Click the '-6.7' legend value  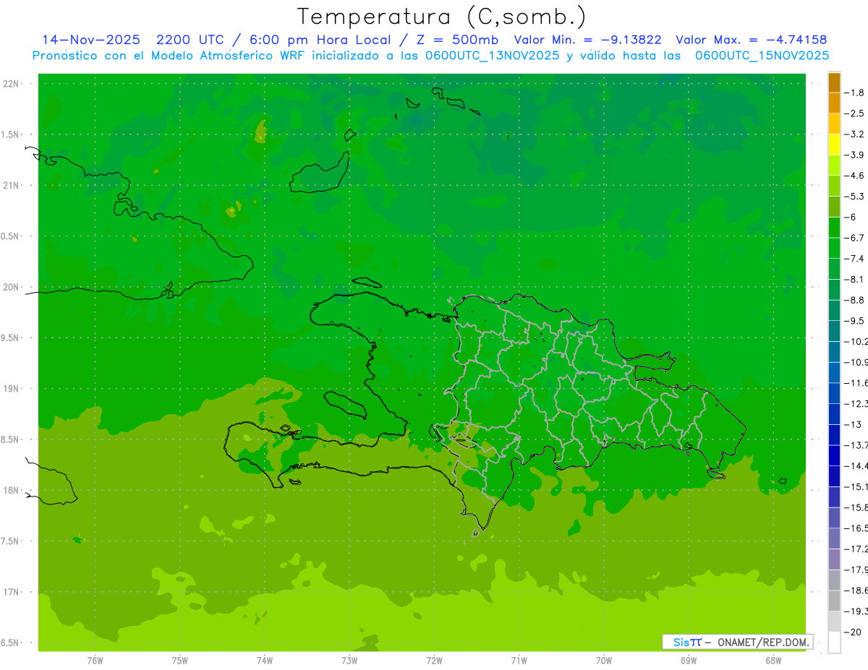click(855, 238)
